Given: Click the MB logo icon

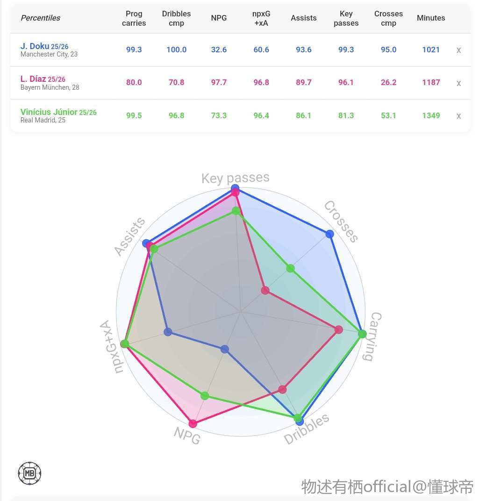Looking at the screenshot, I should pyautogui.click(x=29, y=473).
